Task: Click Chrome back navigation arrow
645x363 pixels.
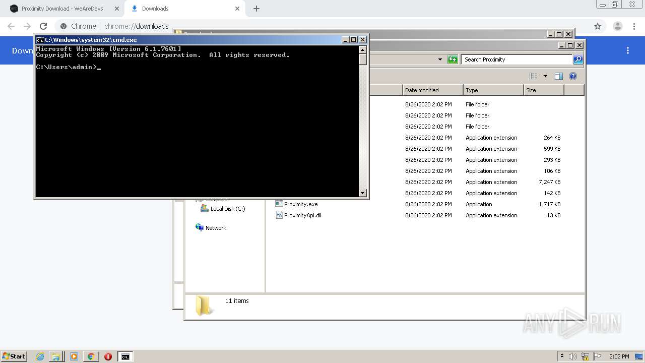Action: [11, 26]
